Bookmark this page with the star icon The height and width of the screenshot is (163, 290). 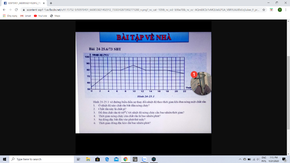point(264,10)
